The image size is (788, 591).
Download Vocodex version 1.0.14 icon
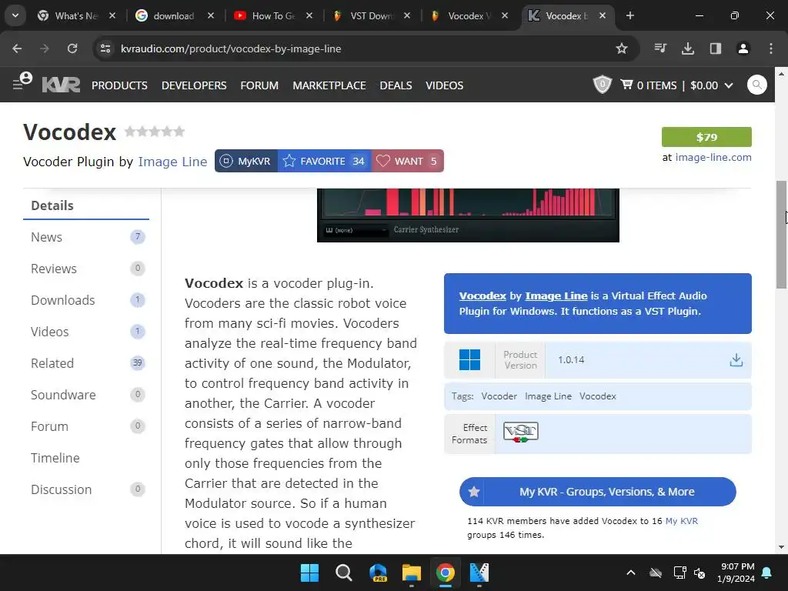(736, 360)
